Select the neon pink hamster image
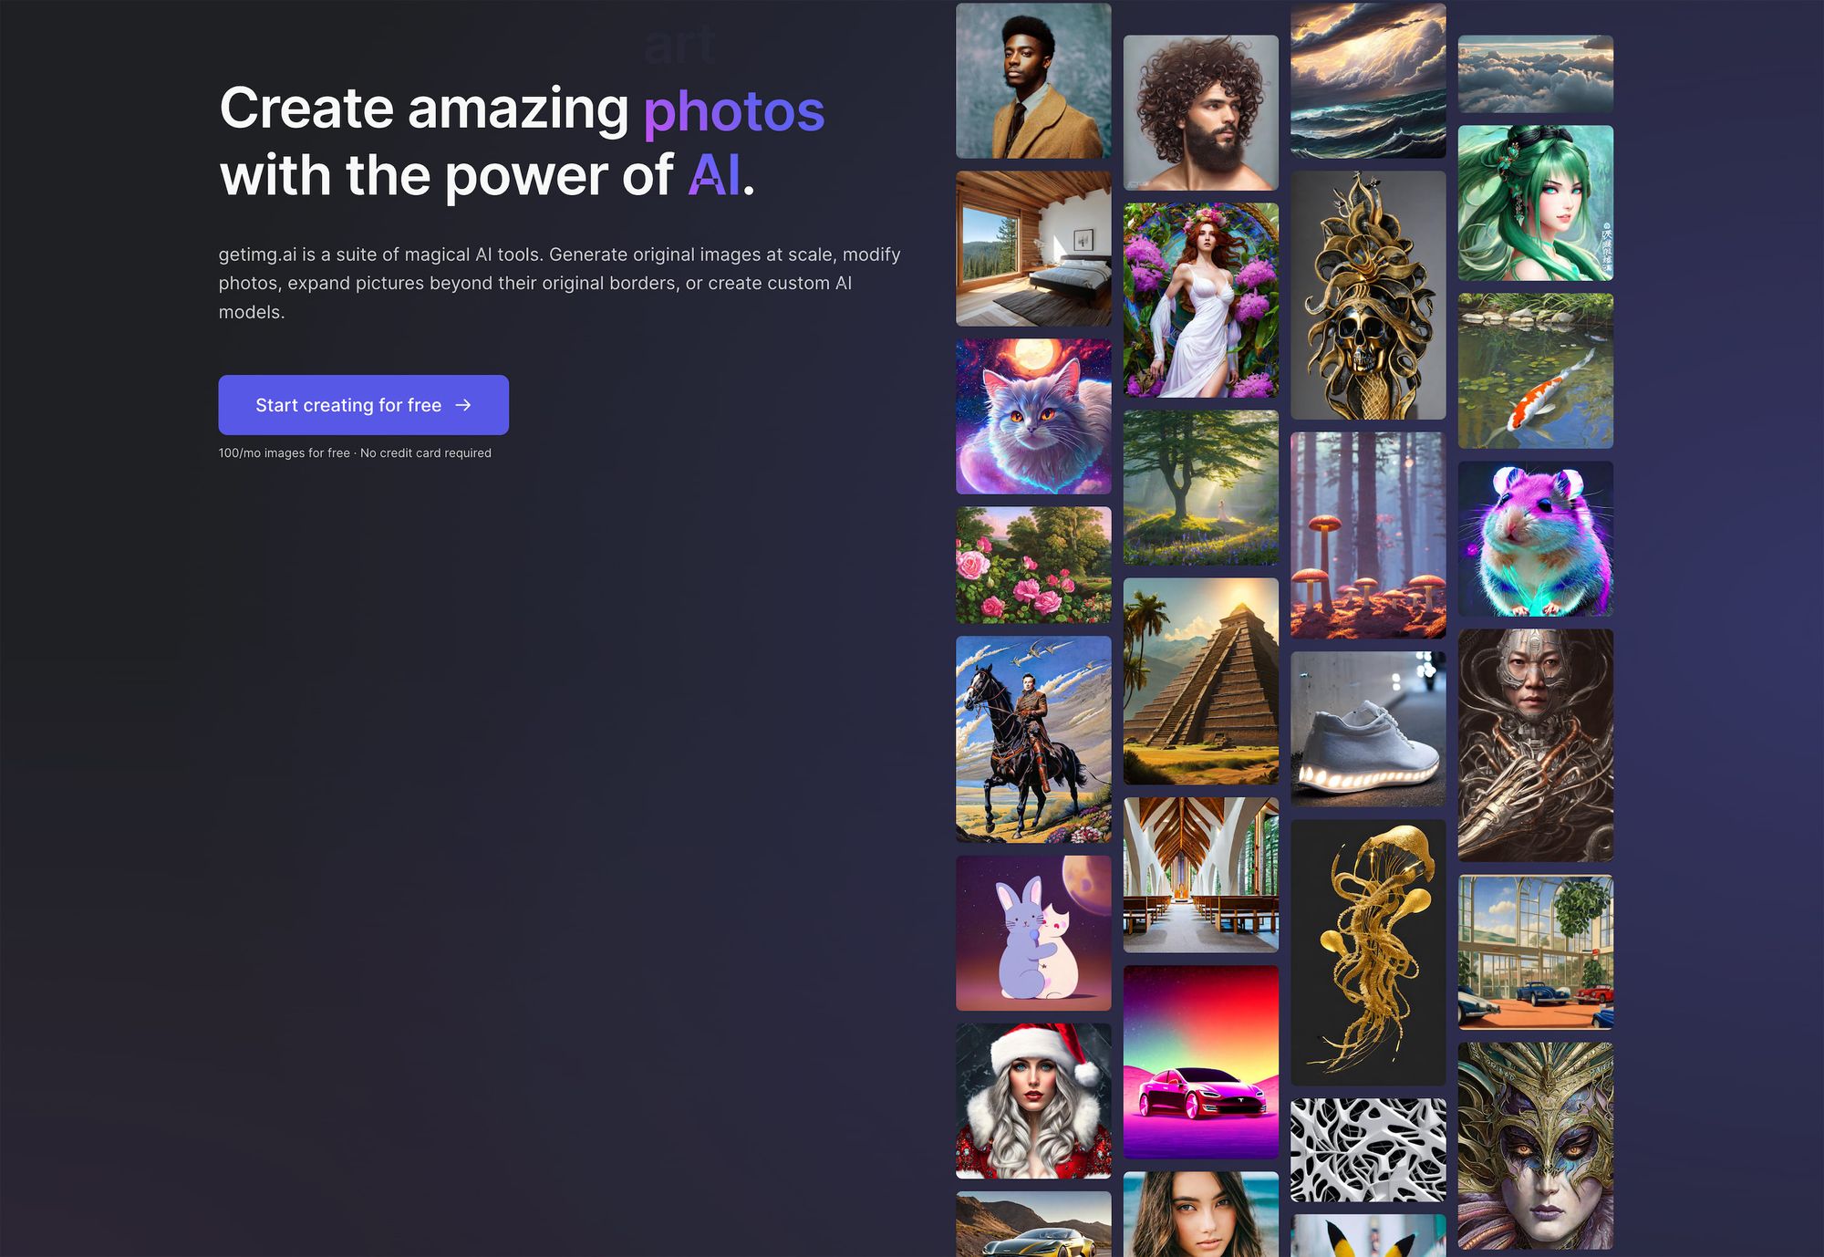 [x=1535, y=538]
